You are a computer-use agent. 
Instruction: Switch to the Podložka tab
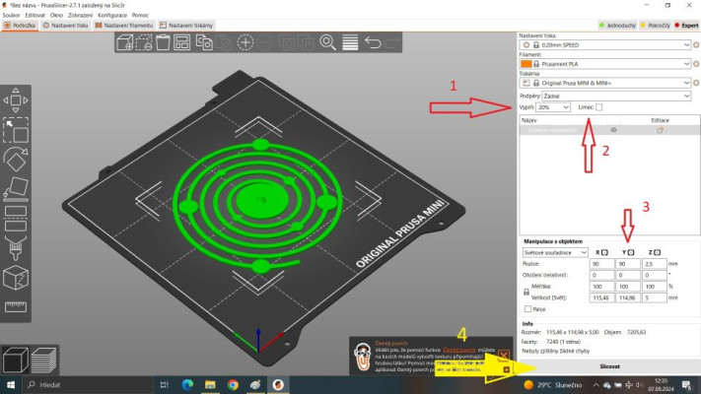pos(20,26)
